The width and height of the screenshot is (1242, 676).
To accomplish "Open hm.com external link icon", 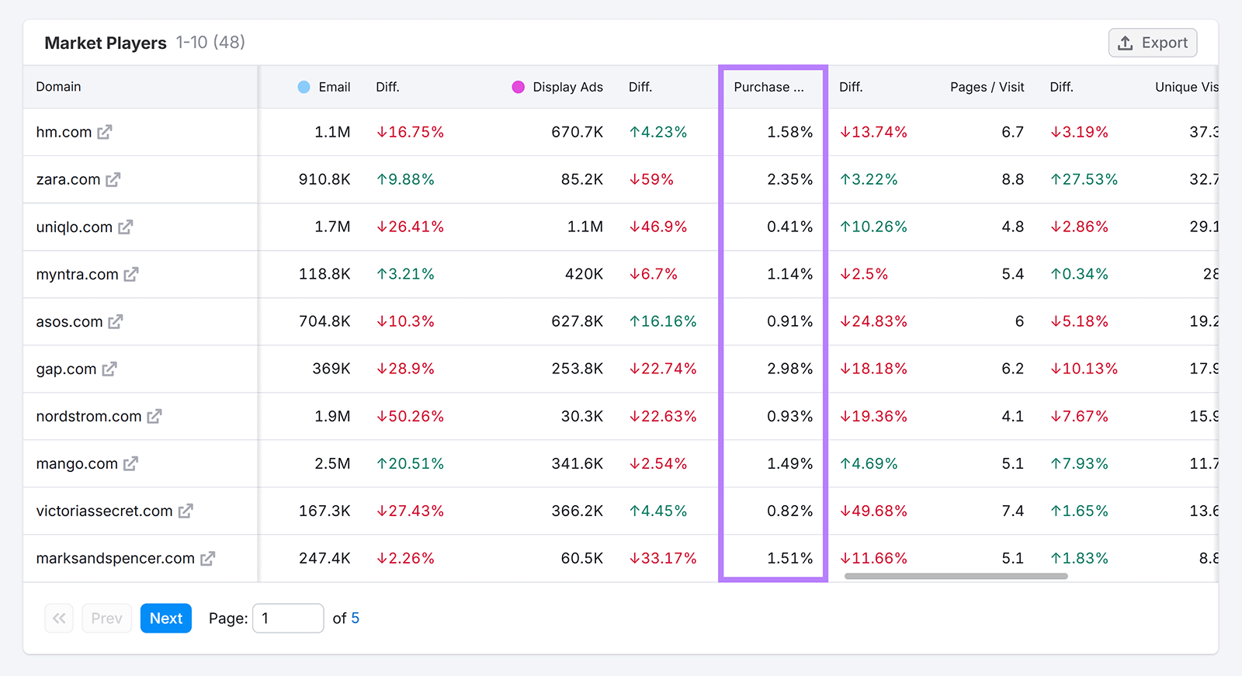I will click(105, 132).
